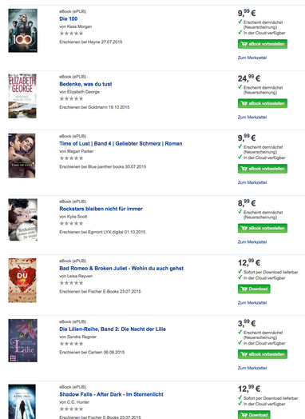Screen dimensions: 305x419
Task: Add Die 100 to Merkzettel
Action: (x=252, y=58)
